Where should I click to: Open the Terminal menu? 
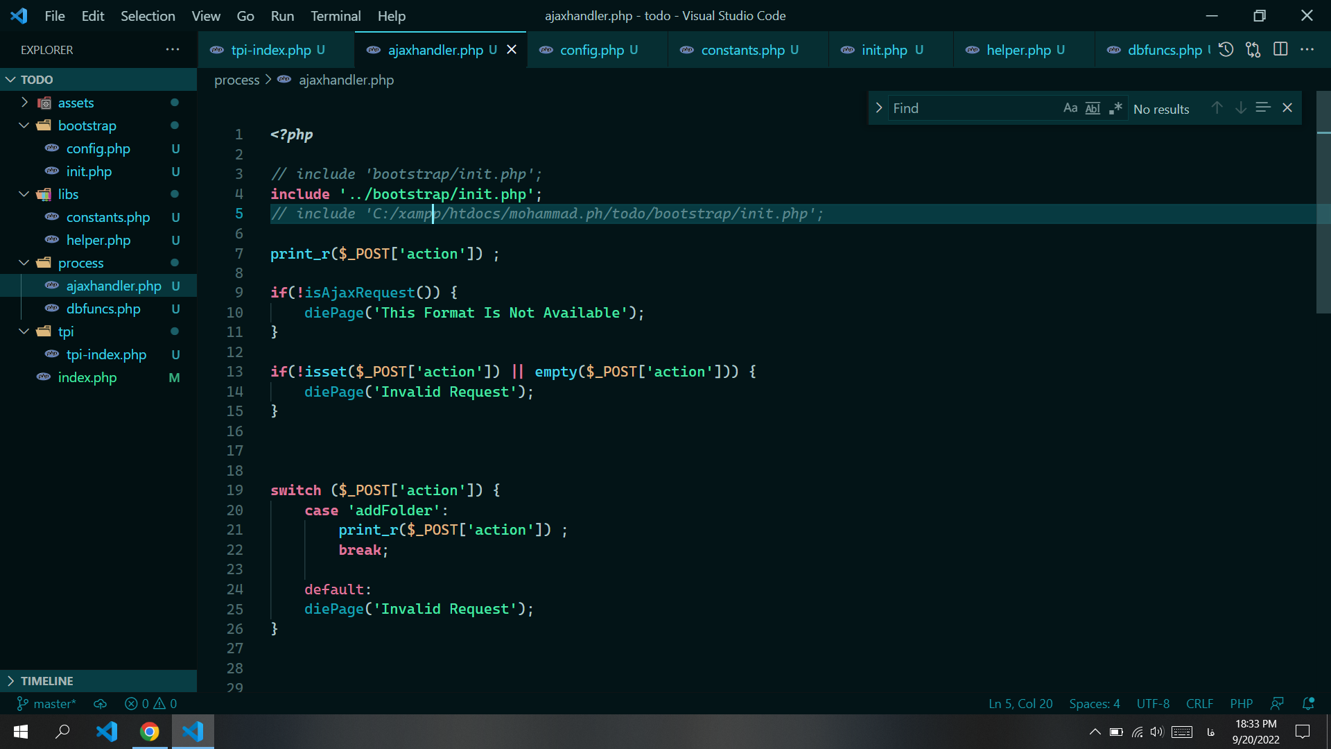(x=336, y=15)
